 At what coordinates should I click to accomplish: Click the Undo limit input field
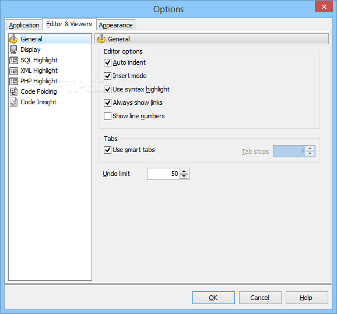pos(164,174)
